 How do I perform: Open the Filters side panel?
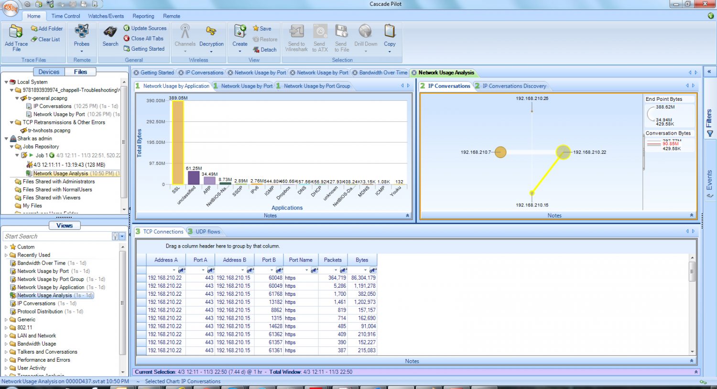(x=709, y=123)
